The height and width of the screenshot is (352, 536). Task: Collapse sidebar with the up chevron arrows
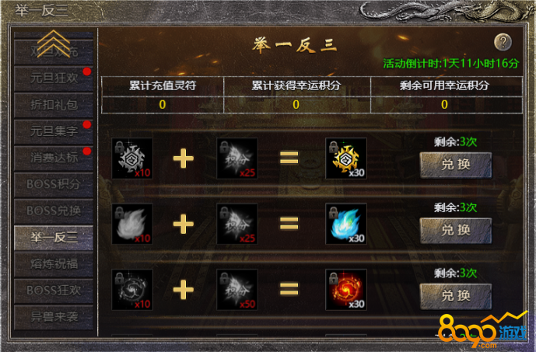pyautogui.click(x=54, y=44)
